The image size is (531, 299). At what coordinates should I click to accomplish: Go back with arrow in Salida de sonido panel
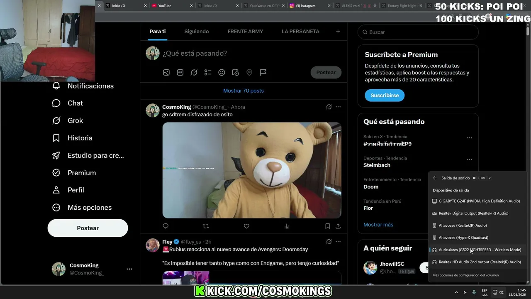(435, 178)
